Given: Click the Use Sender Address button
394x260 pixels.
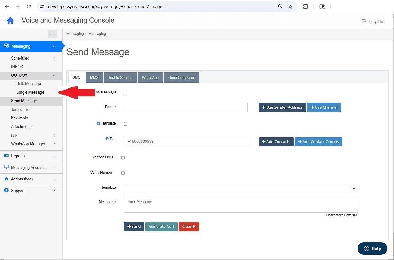Looking at the screenshot, I should pyautogui.click(x=282, y=107).
